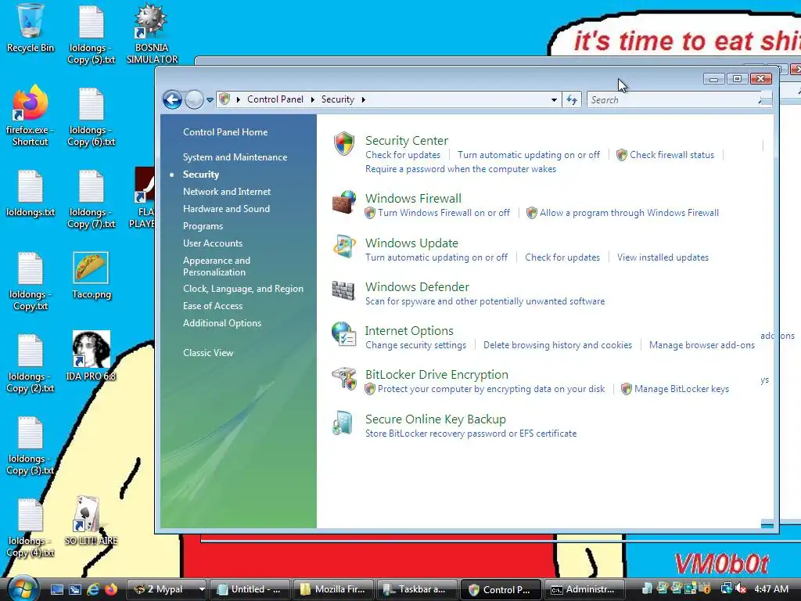Open address bar history dropdown arrow
801x601 pixels.
pyautogui.click(x=554, y=99)
